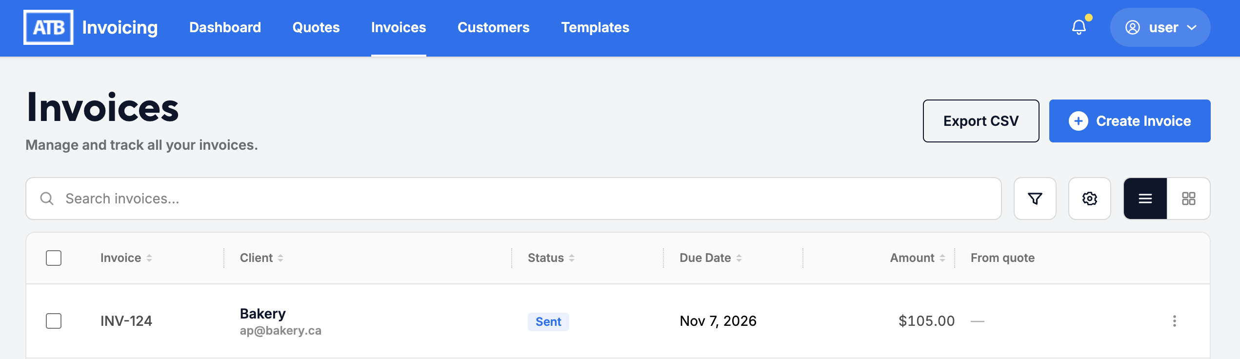
Task: Open the notifications bell
Action: (1079, 27)
